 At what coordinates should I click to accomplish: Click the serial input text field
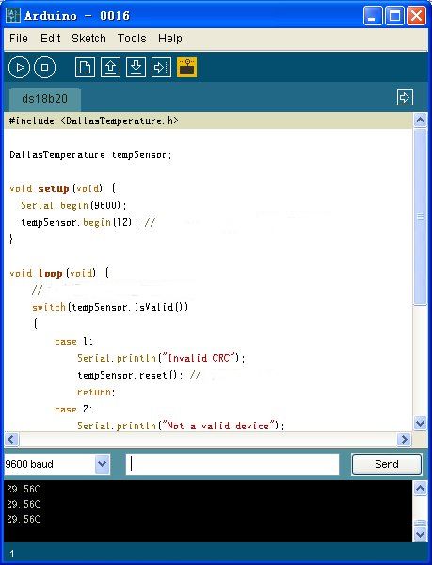(232, 464)
